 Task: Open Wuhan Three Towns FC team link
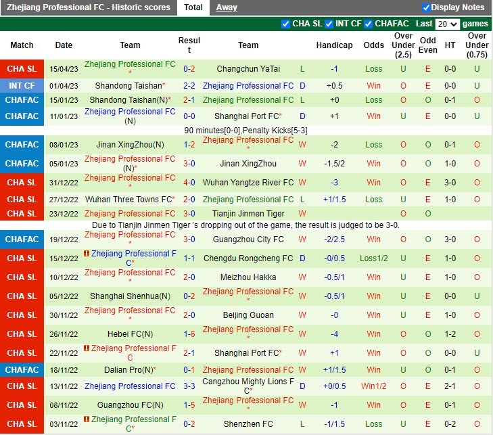(130, 200)
